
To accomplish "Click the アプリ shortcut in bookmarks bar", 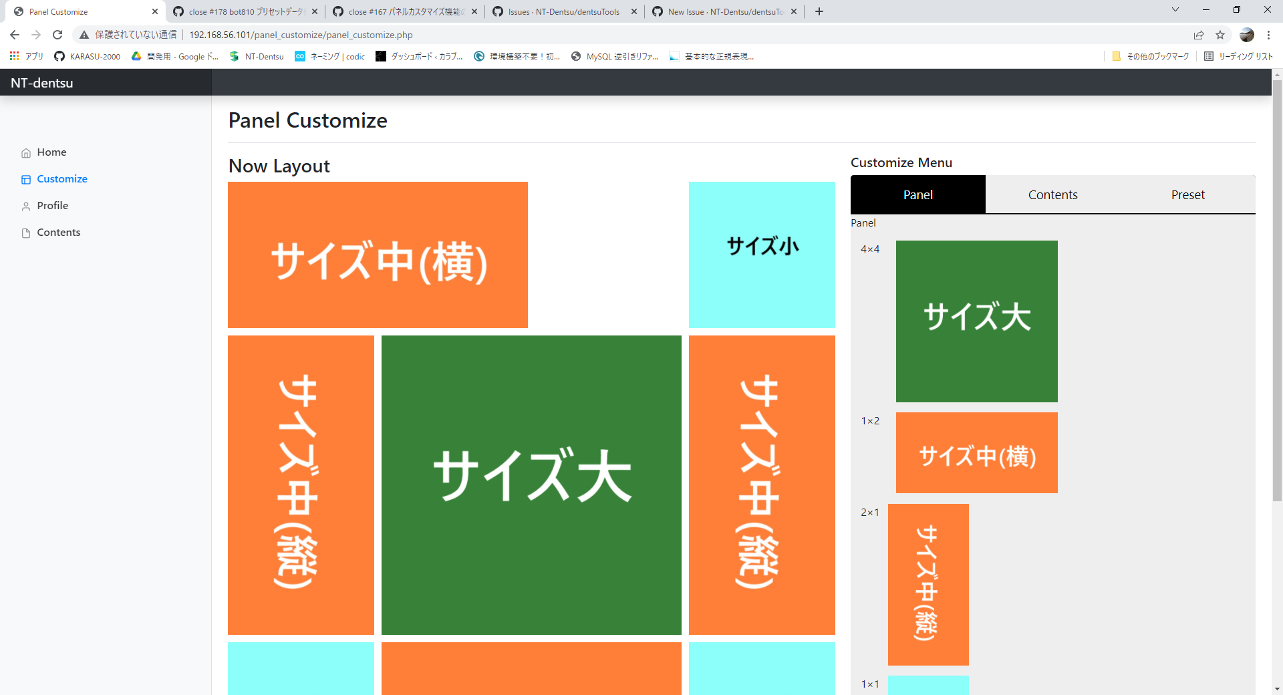I will tap(27, 57).
